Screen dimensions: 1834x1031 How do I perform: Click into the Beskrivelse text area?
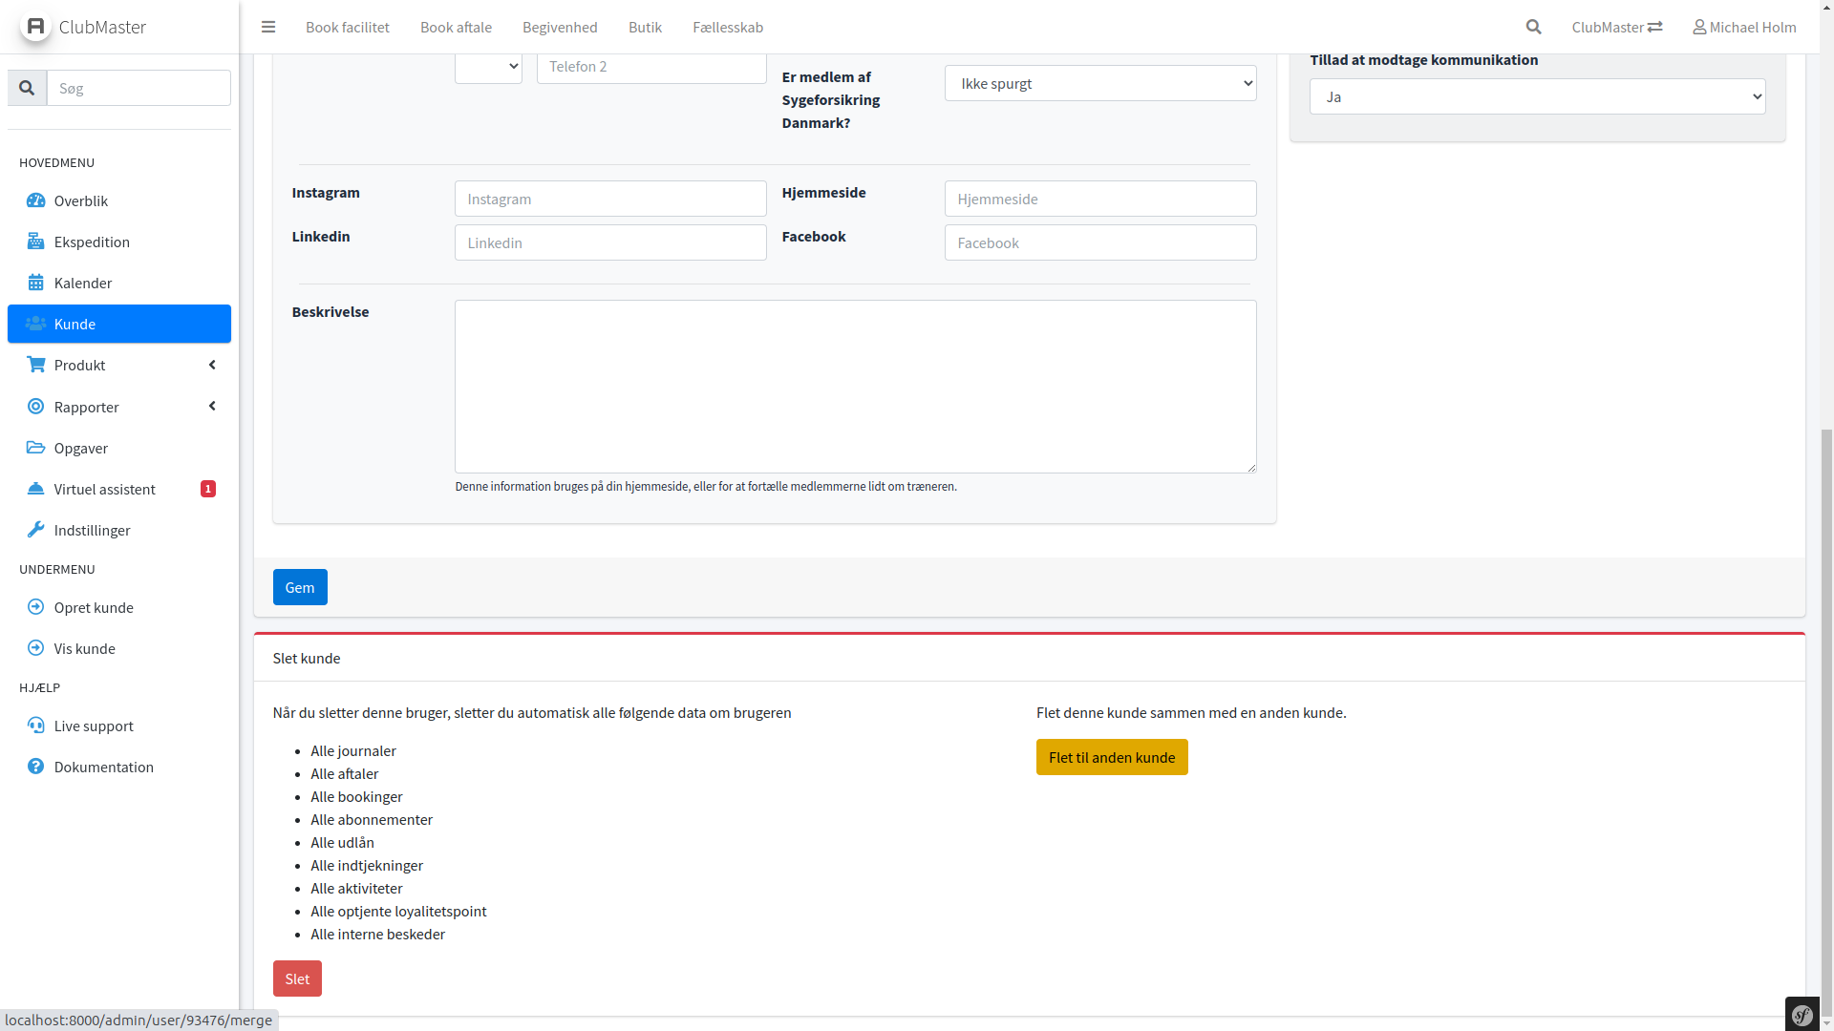point(855,387)
